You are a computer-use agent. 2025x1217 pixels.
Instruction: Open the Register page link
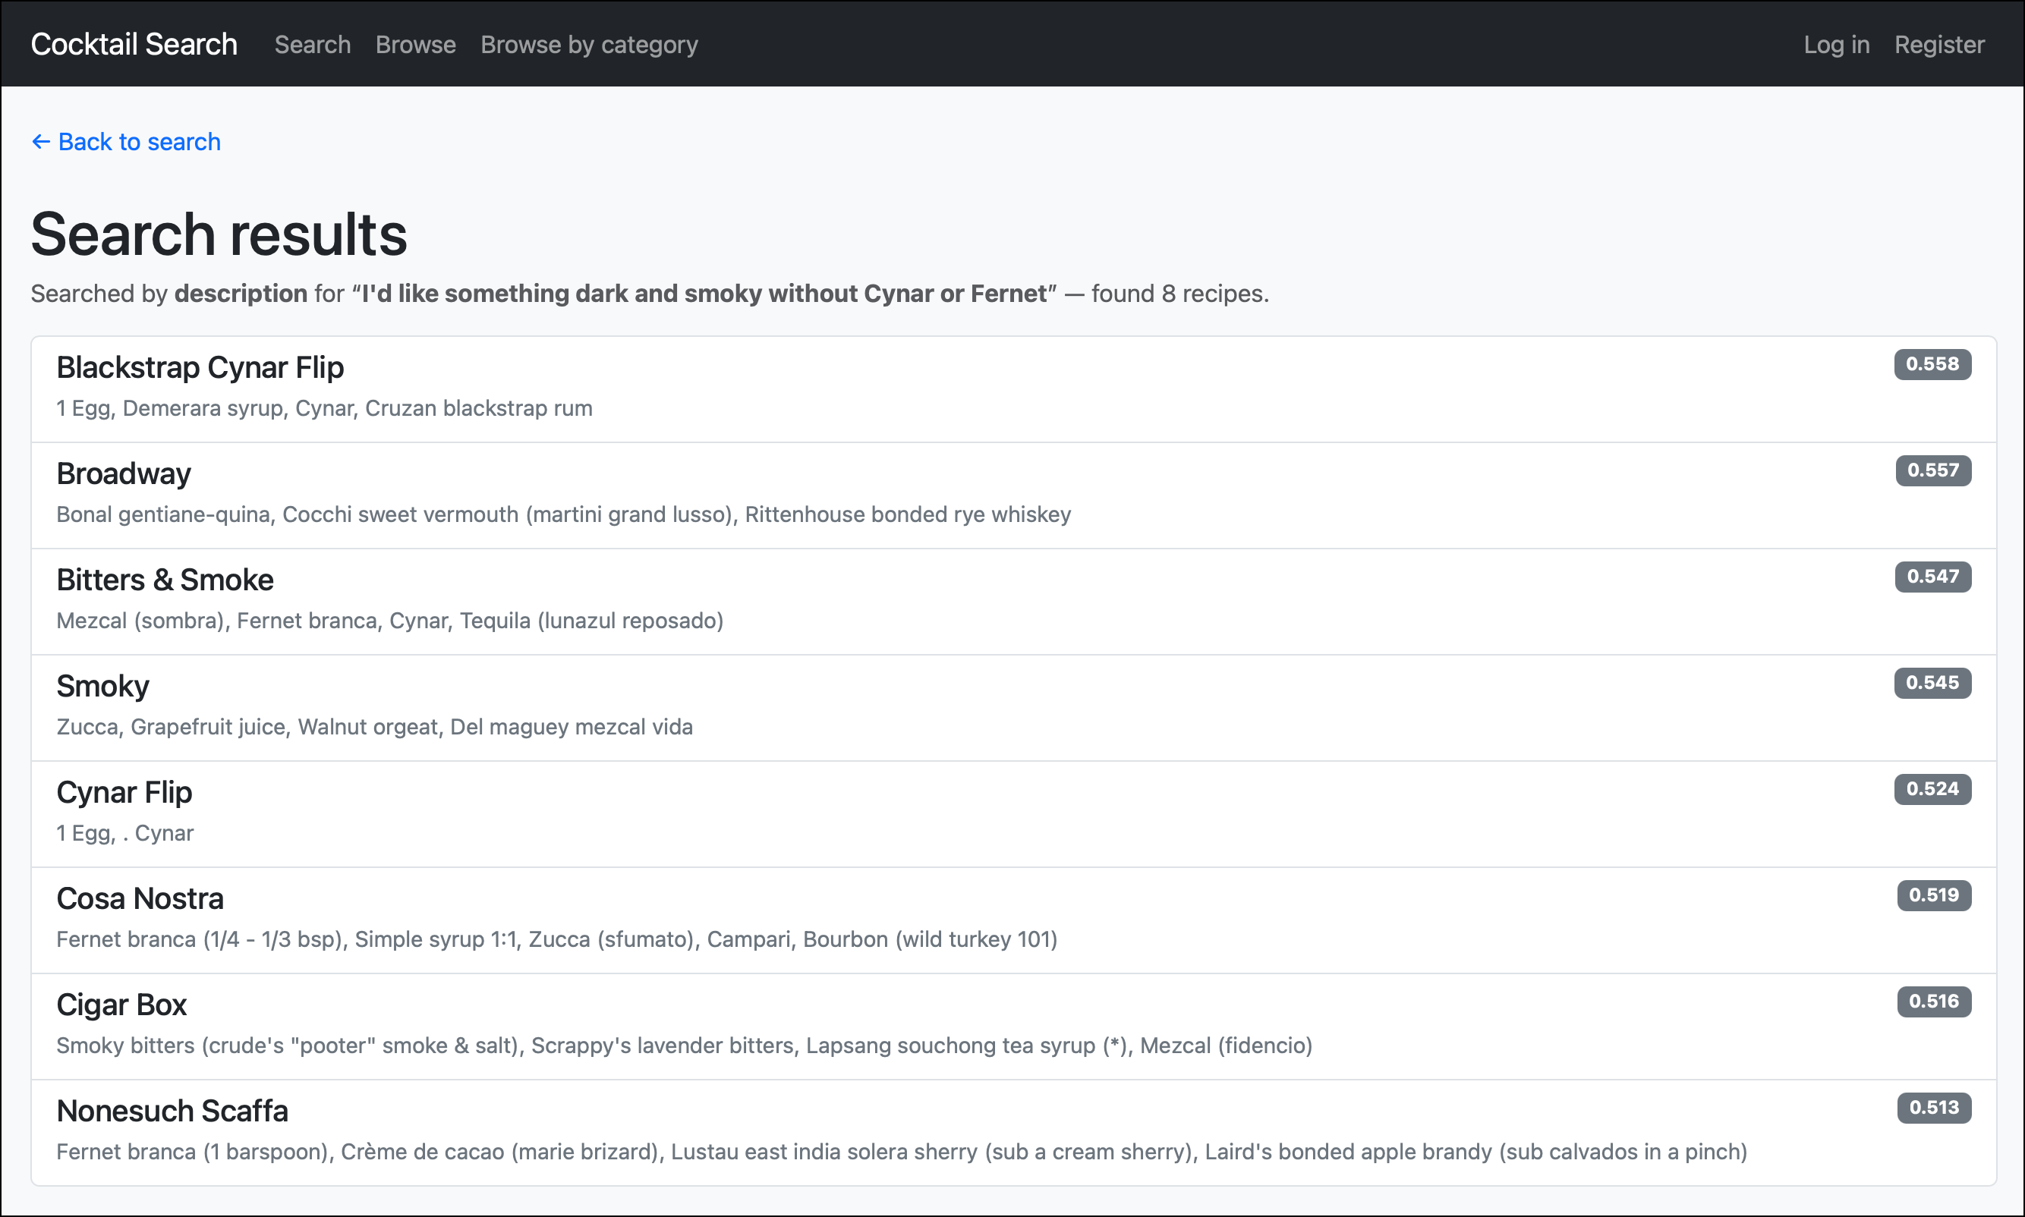(x=1939, y=44)
